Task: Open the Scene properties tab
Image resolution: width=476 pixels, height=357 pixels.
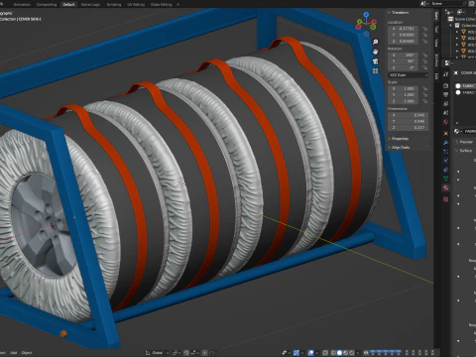Action: pyautogui.click(x=446, y=113)
